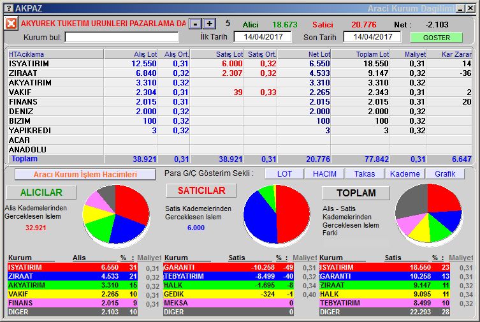Select the ACAR row in top table
This screenshot has width=480, height=322.
[x=240, y=140]
